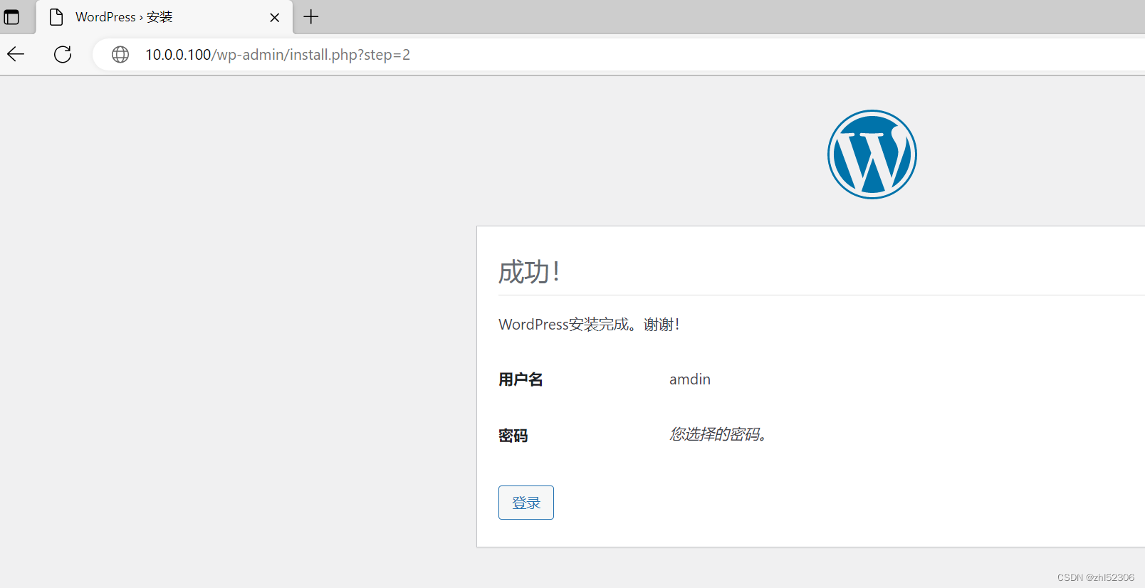Image resolution: width=1145 pixels, height=588 pixels.
Task: Click the 您选择的密码。 text
Action: click(x=718, y=434)
